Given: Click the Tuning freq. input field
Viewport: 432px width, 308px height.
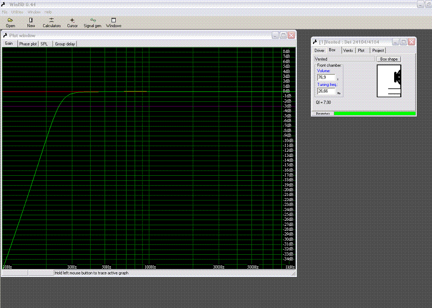Looking at the screenshot, I should coord(326,91).
